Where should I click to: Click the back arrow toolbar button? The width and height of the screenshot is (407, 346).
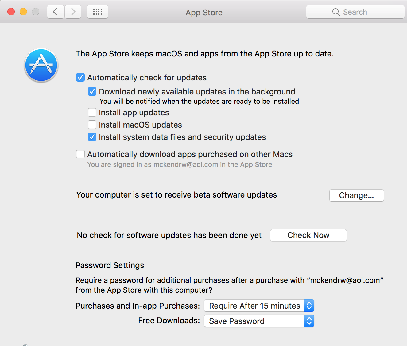click(x=56, y=12)
